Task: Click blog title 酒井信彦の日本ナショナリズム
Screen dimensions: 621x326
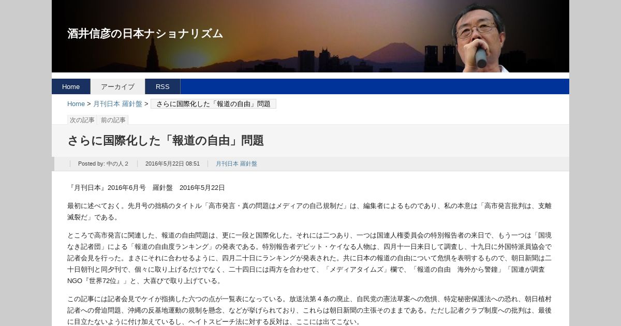Action: tap(145, 34)
